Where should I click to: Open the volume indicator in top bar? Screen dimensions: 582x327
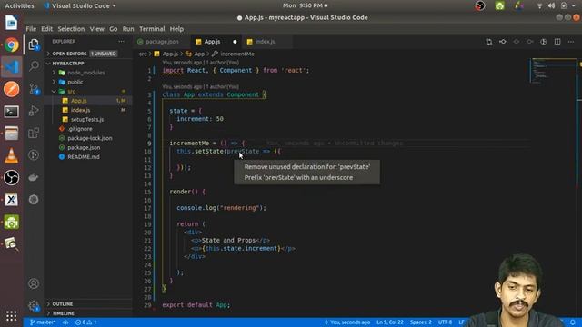tap(552, 5)
